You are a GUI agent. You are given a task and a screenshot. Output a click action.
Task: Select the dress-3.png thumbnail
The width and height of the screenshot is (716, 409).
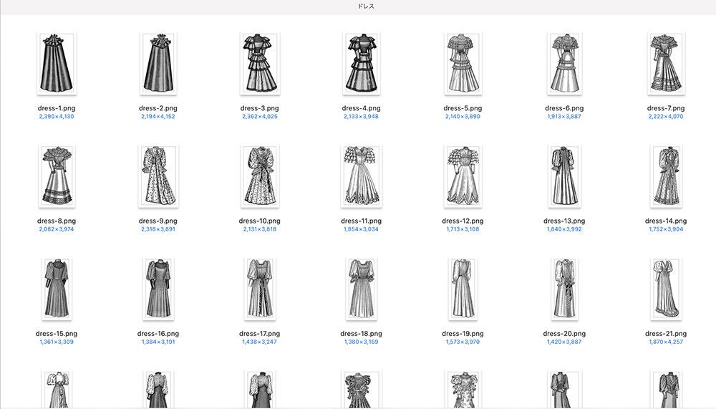coord(259,64)
